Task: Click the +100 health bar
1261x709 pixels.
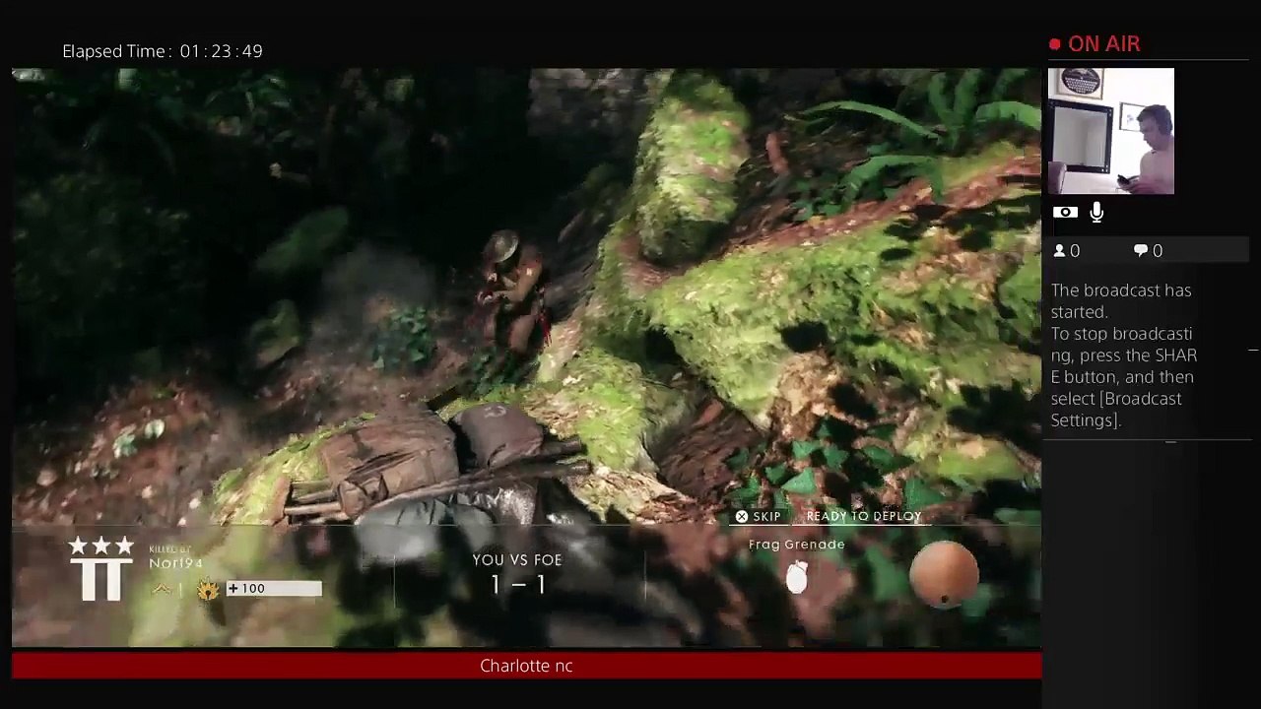Action: [274, 589]
